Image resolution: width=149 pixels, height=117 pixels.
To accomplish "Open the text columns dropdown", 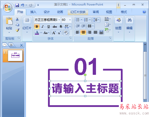I will pyautogui.click(x=91, y=26).
